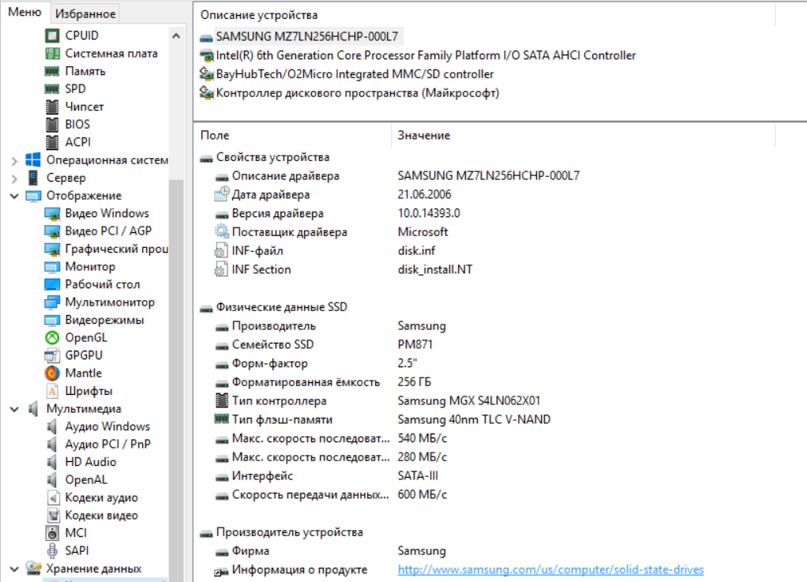This screenshot has width=807, height=582.
Task: Click the tree scroll-up arrow
Action: 176,36
